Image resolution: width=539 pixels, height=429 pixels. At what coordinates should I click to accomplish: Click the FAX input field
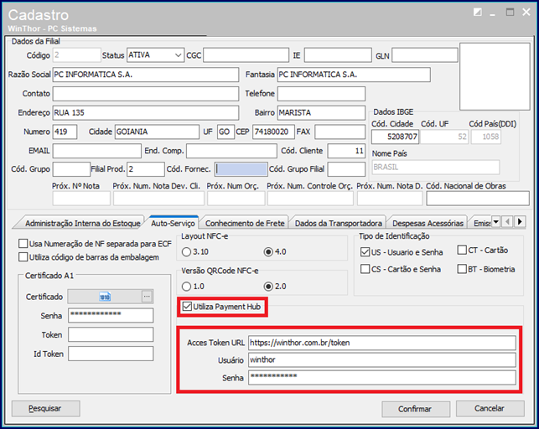pos(340,132)
